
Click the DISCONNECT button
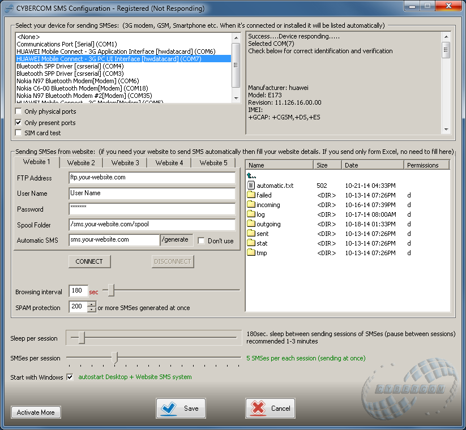(x=173, y=261)
